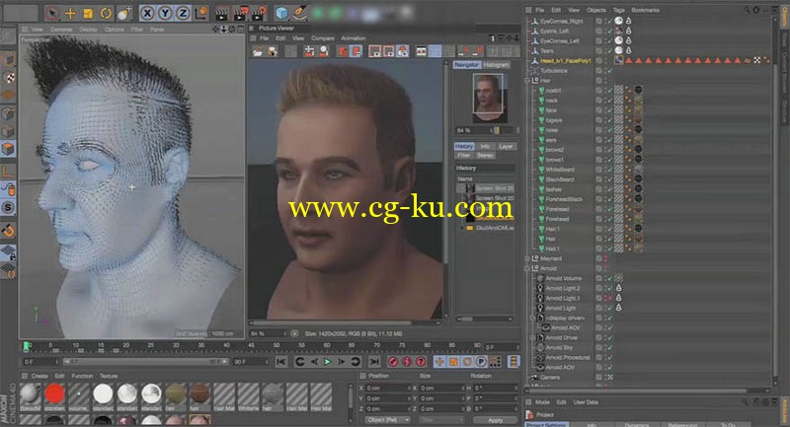Screen dimensions: 790x427
Task: Go to the end of the animation
Action: 374,362
